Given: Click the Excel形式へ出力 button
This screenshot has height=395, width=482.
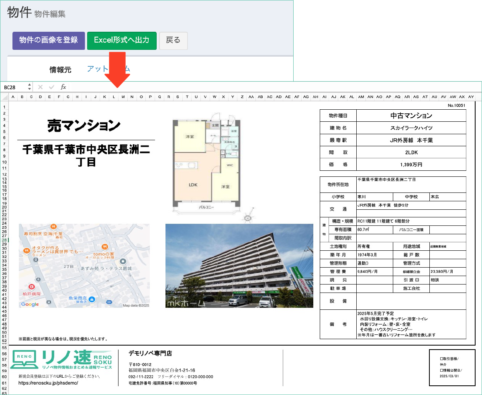Looking at the screenshot, I should [122, 41].
